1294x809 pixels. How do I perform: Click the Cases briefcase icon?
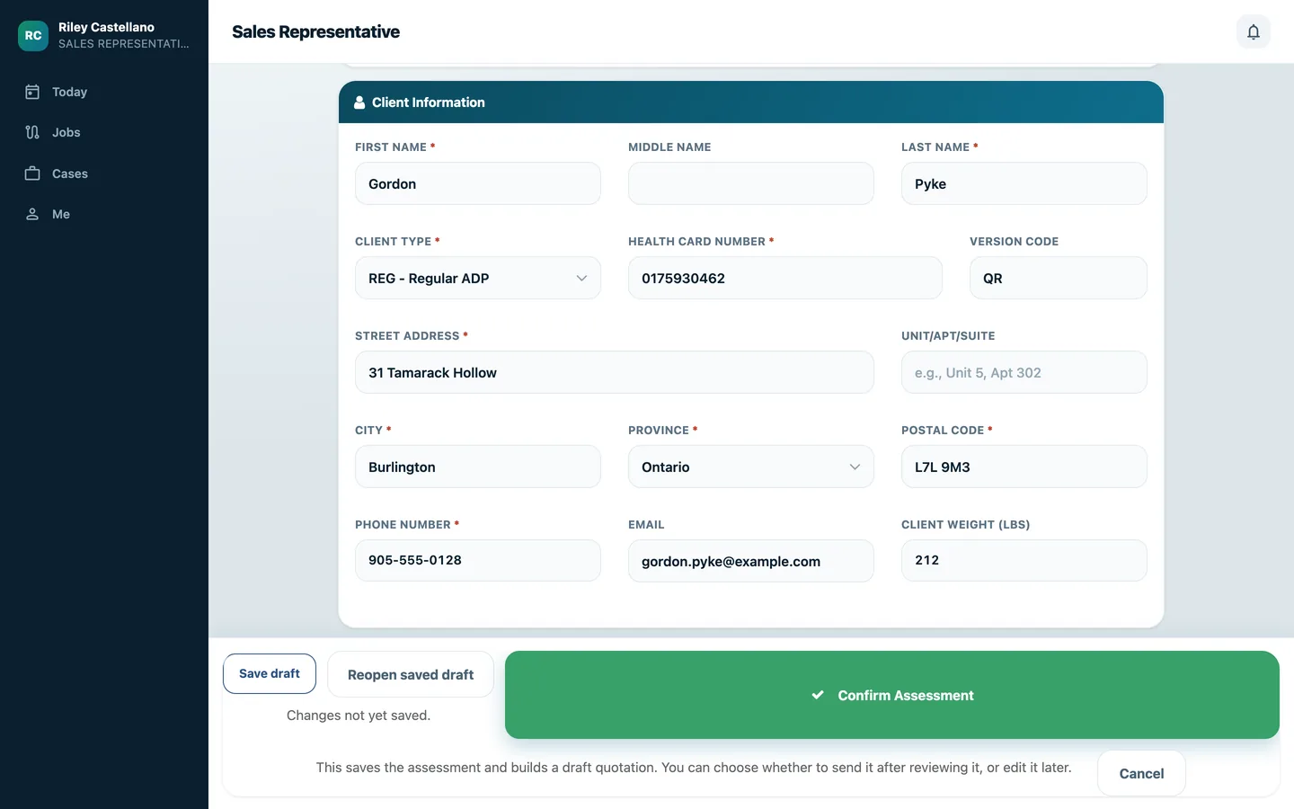(x=32, y=173)
